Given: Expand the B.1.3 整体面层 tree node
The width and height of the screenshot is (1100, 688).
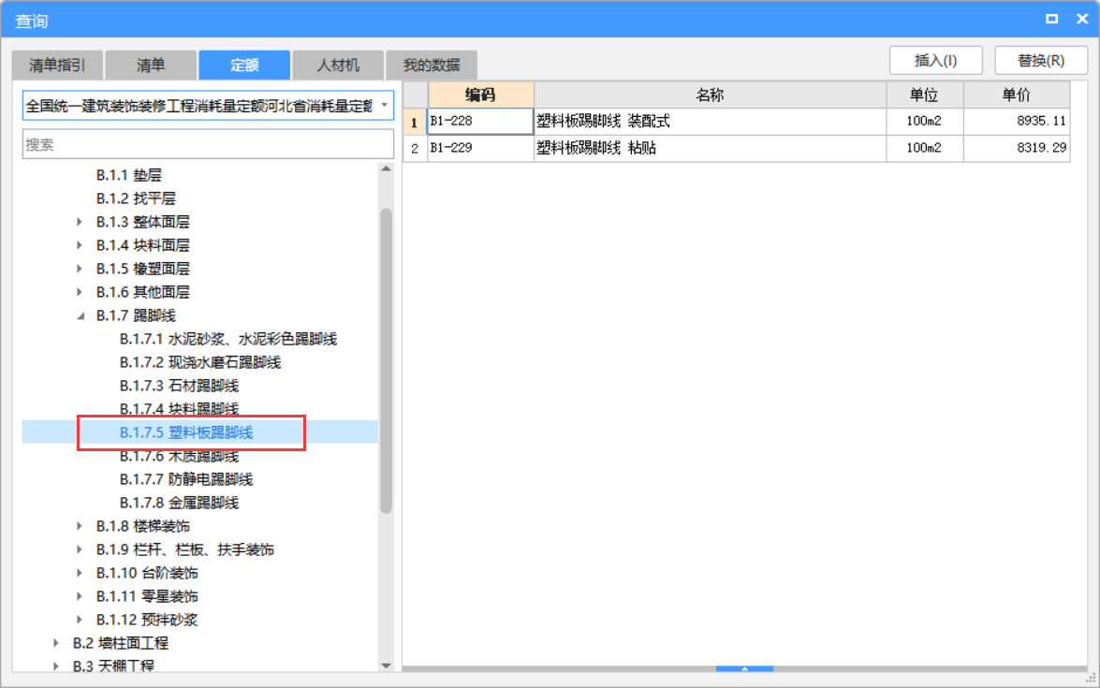Looking at the screenshot, I should tap(79, 221).
